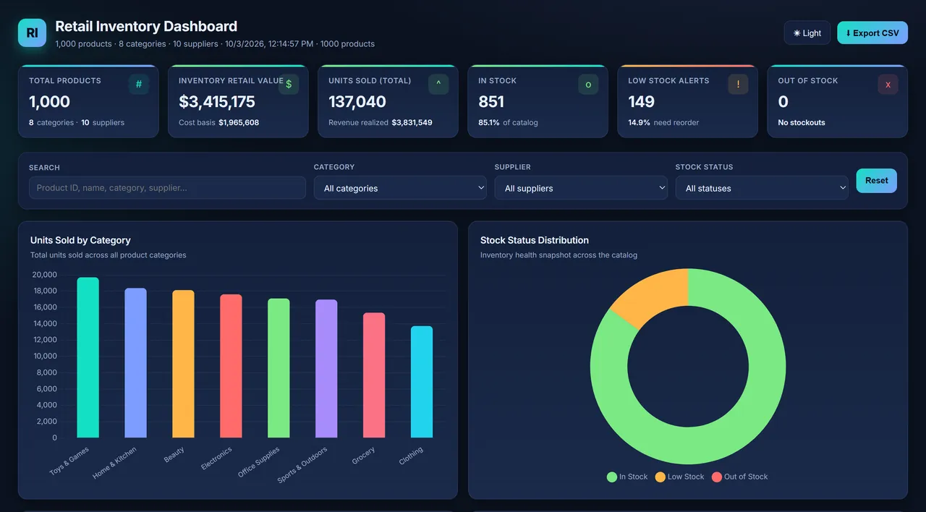This screenshot has height=512, width=926.
Task: Click the X icon on Out of Stock card
Action: [888, 84]
